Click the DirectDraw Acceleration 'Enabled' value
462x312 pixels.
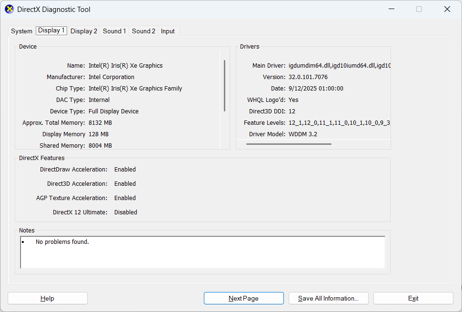click(125, 170)
